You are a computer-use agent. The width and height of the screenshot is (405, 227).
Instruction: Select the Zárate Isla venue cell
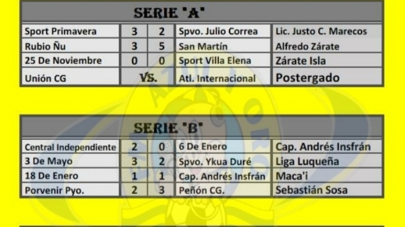(x=300, y=61)
